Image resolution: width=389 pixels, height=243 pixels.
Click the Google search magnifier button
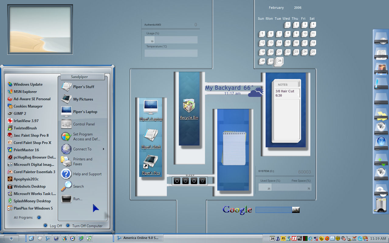coord(296,210)
